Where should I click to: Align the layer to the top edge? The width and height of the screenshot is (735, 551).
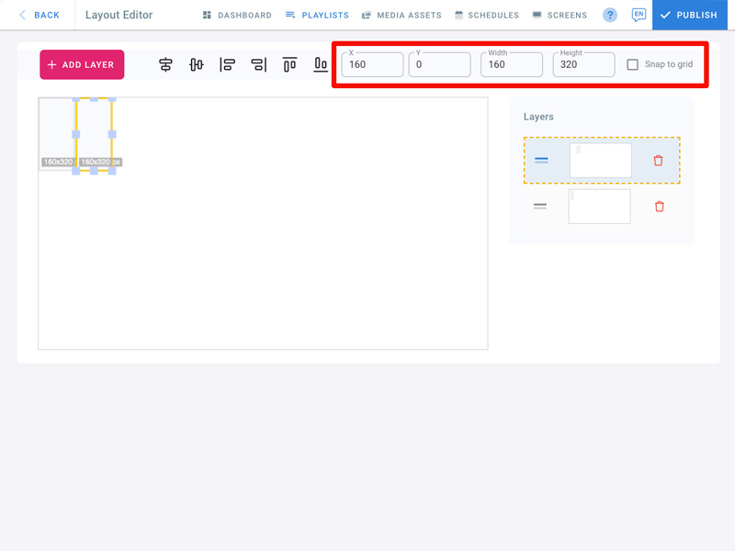289,64
